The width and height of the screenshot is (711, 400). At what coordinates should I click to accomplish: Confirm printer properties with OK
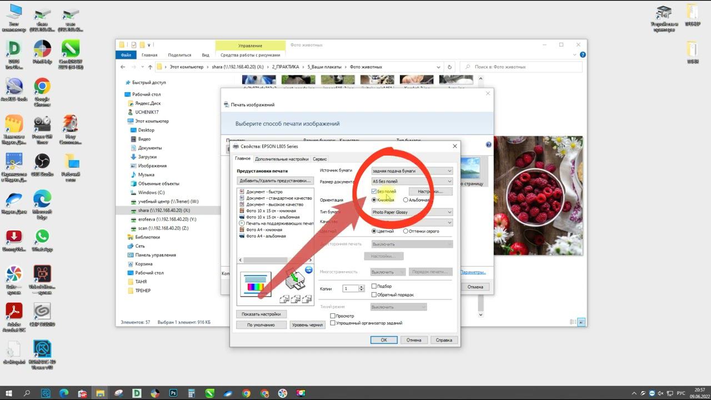pos(384,340)
